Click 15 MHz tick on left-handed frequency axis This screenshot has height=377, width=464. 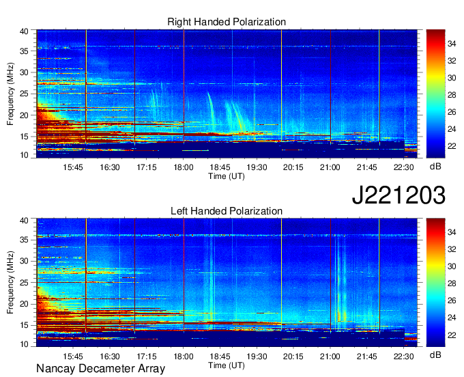point(24,325)
